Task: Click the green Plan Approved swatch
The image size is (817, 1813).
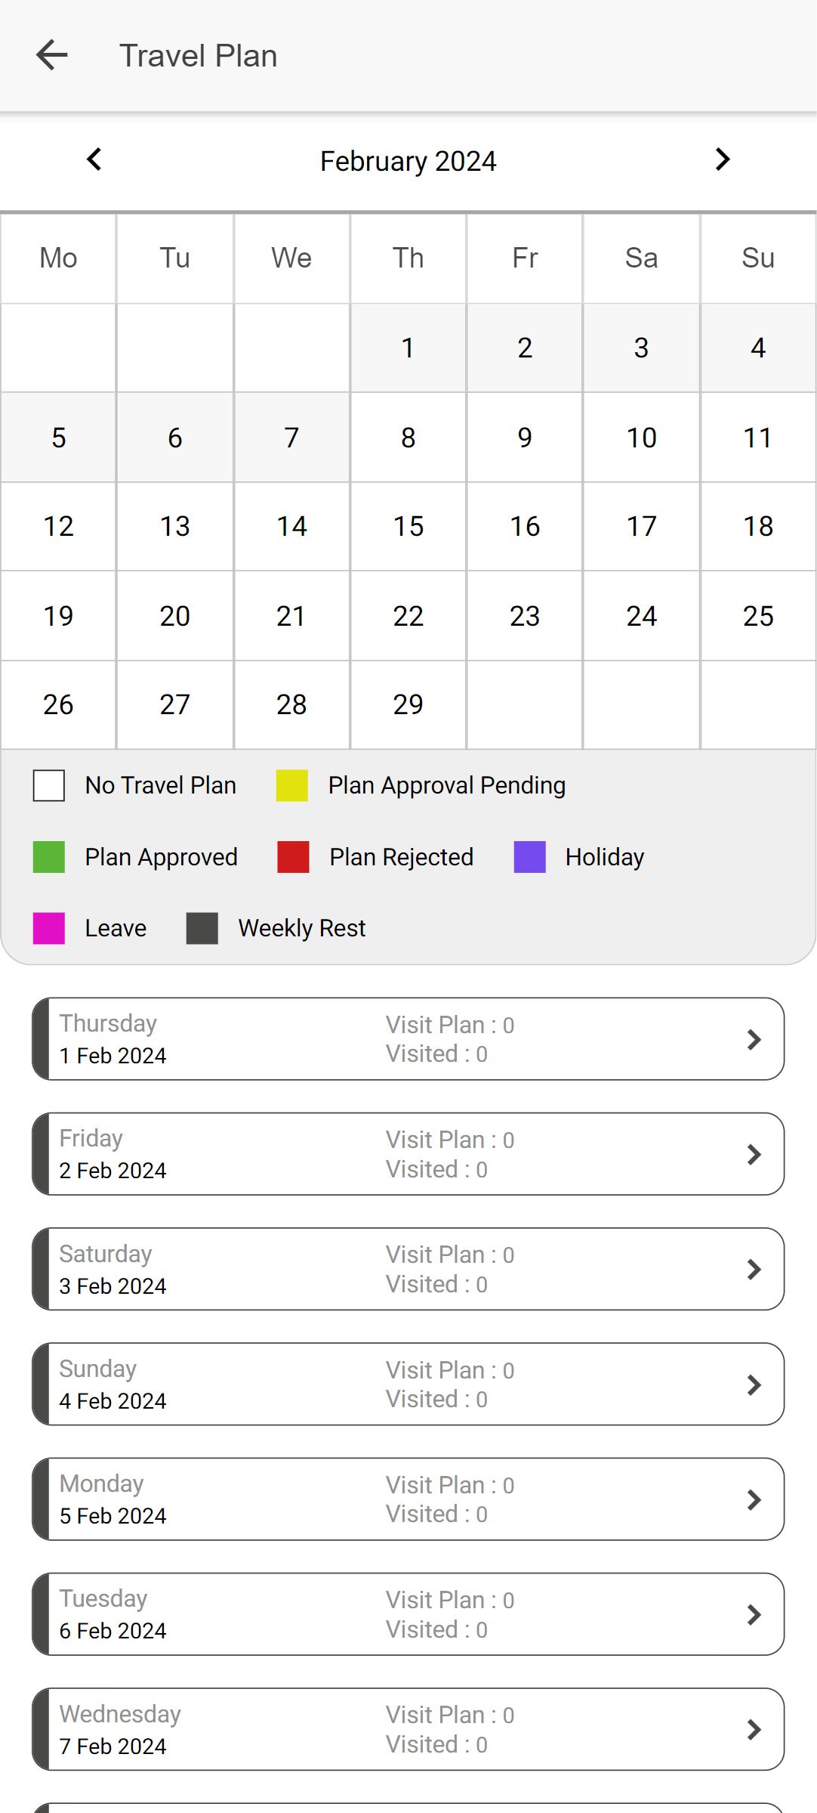Action: (49, 857)
